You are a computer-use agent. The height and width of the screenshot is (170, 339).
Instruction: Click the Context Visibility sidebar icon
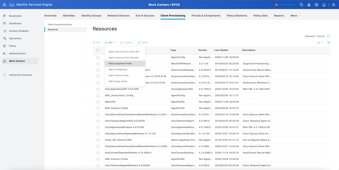point(4,31)
